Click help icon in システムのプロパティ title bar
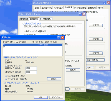 click(105, 3)
